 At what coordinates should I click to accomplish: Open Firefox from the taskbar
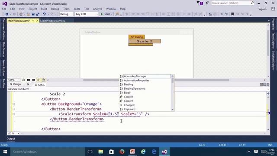pyautogui.click(x=122, y=152)
